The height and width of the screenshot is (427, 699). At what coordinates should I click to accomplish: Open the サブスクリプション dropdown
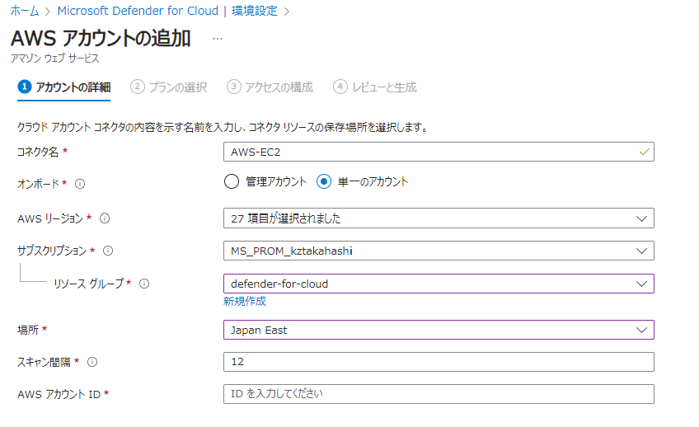[x=439, y=251]
